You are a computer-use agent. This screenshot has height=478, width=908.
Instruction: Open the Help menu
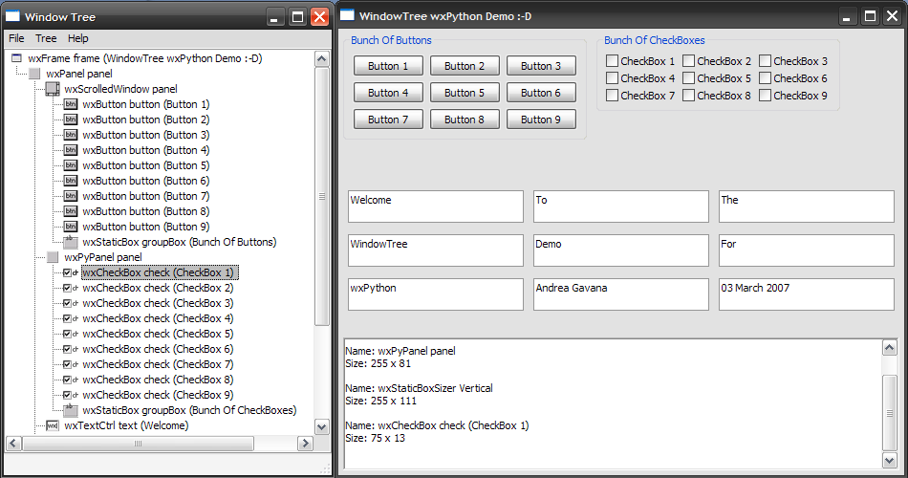(x=78, y=38)
